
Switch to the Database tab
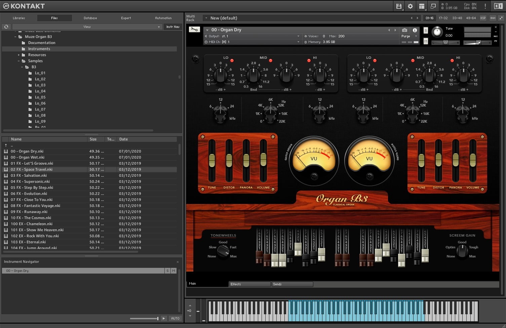(x=90, y=18)
